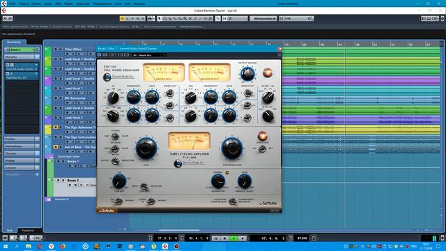Open the FabFilter Pro-DS insert slot dropdown
446x251 pixels.
(x=36, y=74)
